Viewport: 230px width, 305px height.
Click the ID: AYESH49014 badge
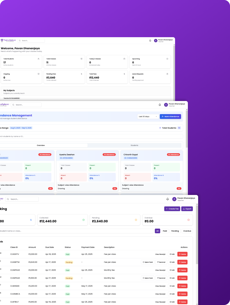tap(67, 158)
